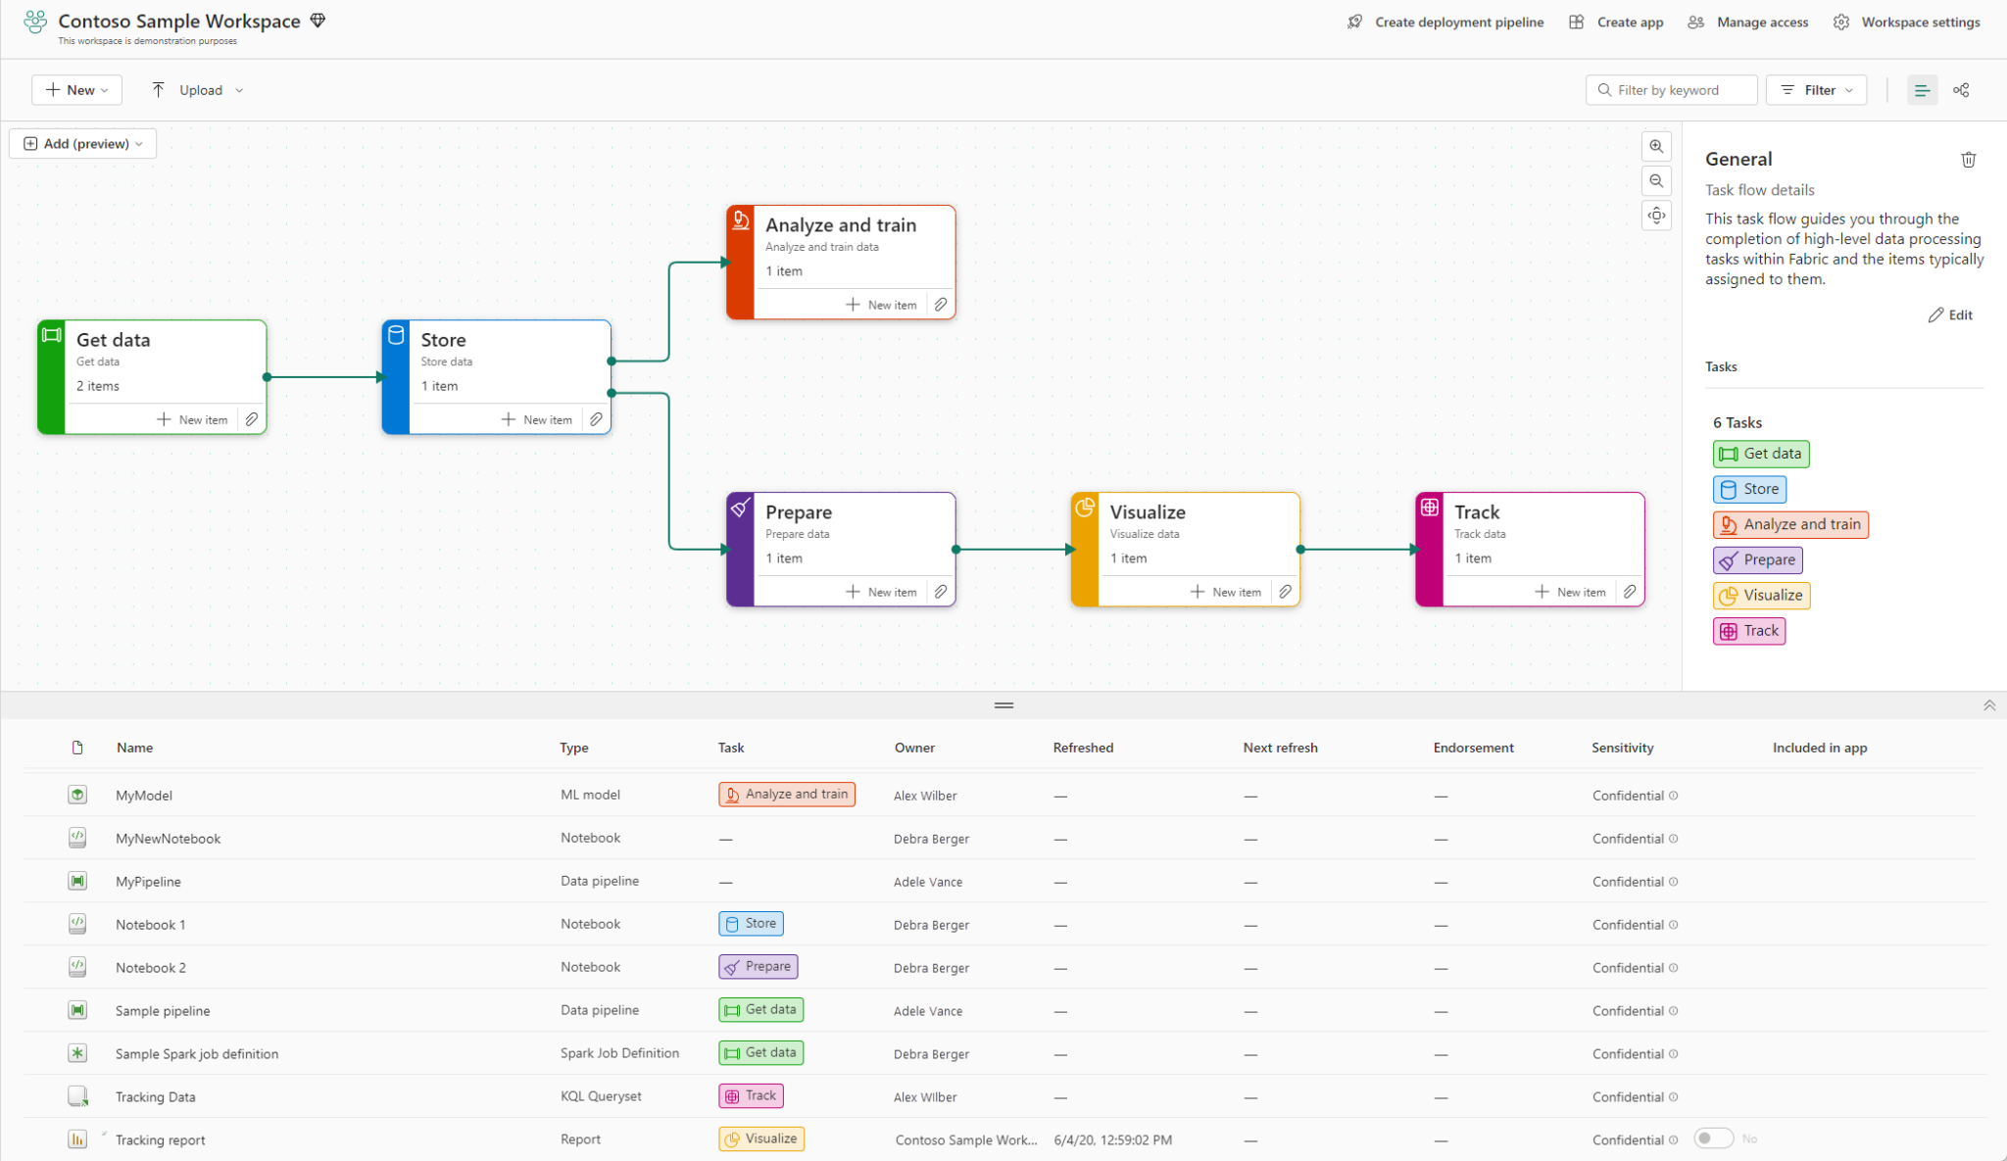
Task: Click the pan/fit-to-view canvas icon
Action: (1656, 215)
